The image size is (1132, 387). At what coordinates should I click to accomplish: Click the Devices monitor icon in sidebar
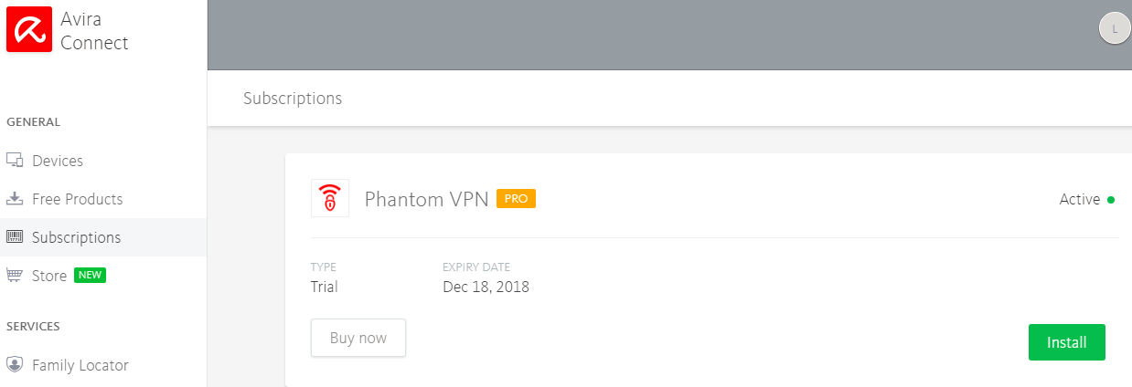pos(15,161)
